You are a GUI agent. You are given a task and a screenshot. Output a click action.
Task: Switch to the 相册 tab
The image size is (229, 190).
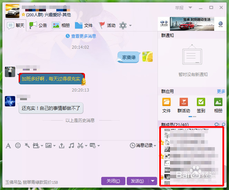click(61, 26)
